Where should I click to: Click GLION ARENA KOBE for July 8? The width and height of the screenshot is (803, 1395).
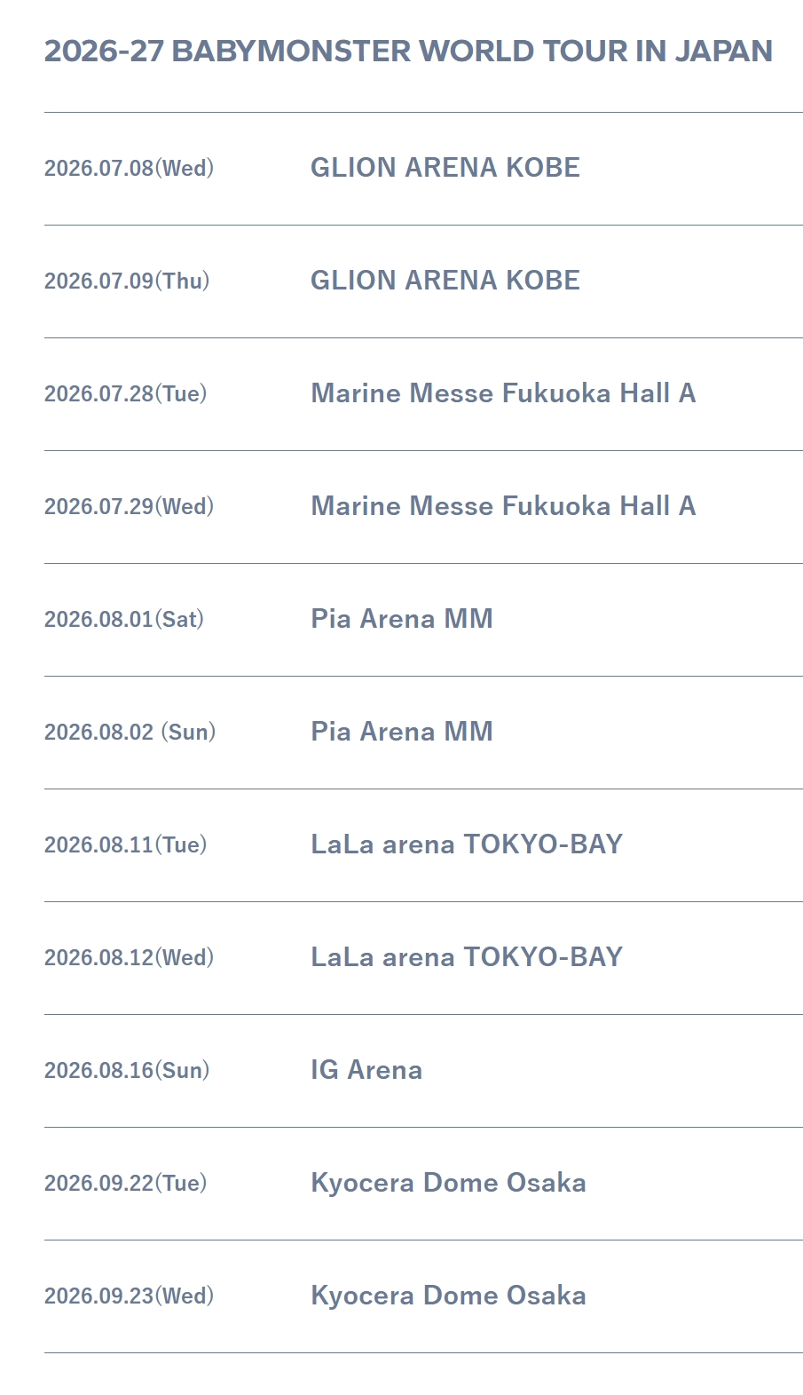point(445,168)
